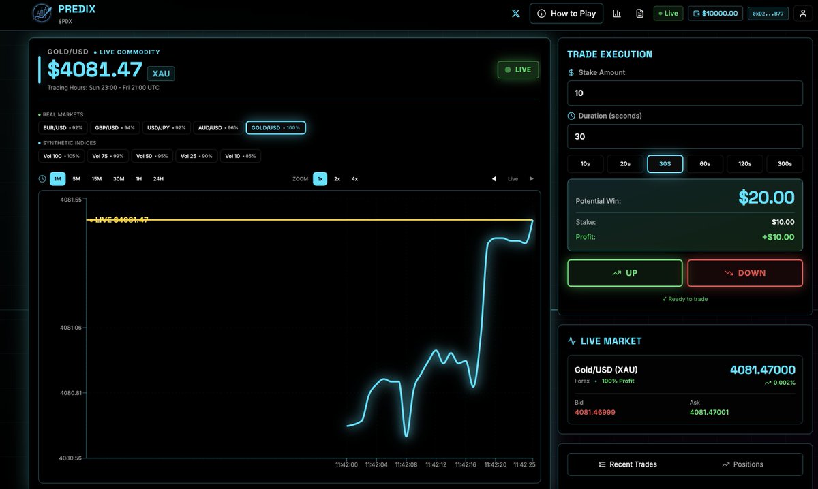Click the $20.00 potential win value

point(766,198)
